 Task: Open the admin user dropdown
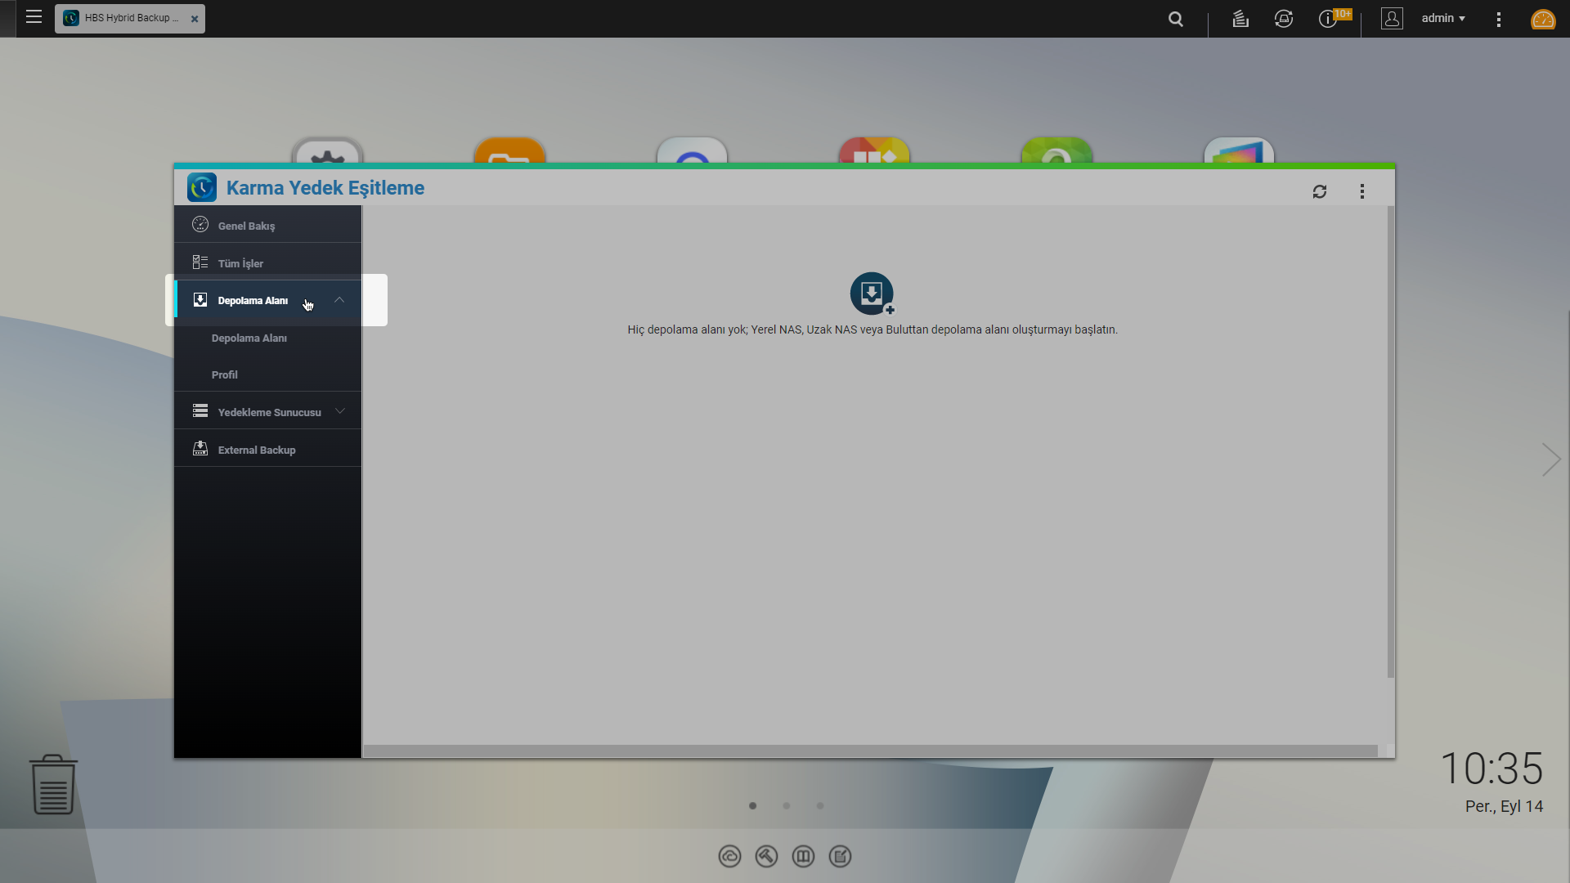coord(1442,18)
